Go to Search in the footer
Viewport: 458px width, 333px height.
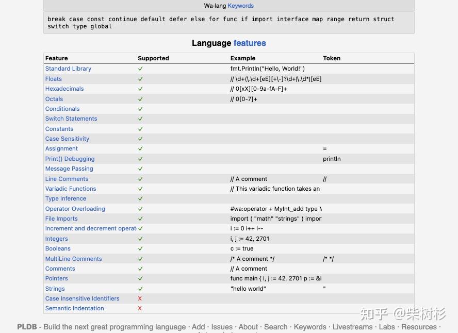[x=276, y=327]
